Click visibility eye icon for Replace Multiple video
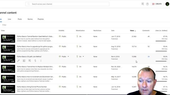170x95 pixels. (x=60, y=66)
